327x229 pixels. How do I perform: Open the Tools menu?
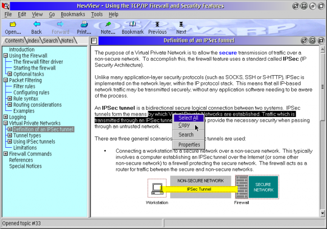pos(97,14)
